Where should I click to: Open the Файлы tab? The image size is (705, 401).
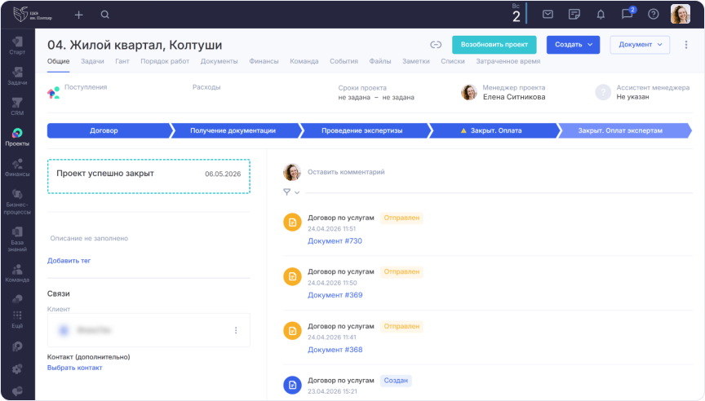380,61
